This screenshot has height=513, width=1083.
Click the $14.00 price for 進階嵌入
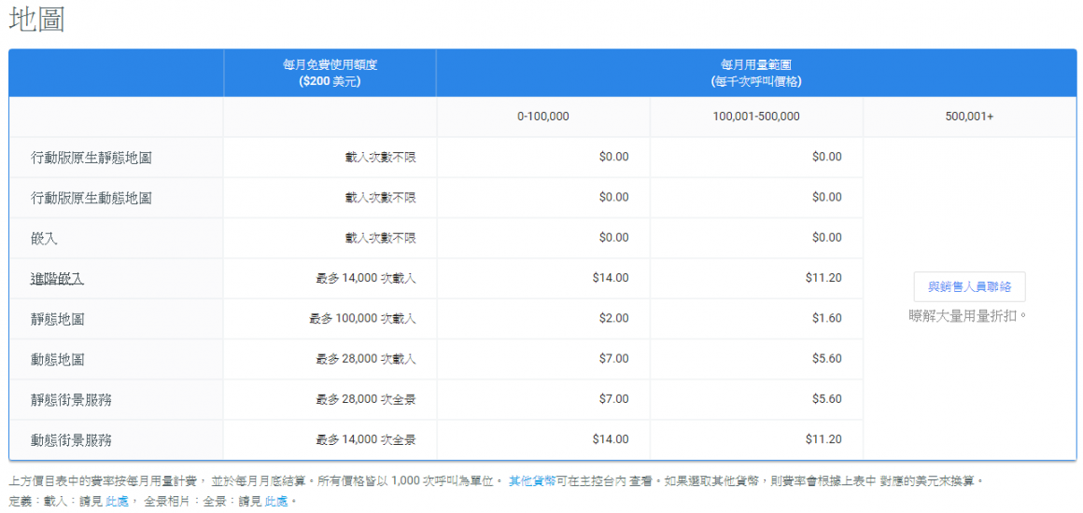tap(611, 278)
